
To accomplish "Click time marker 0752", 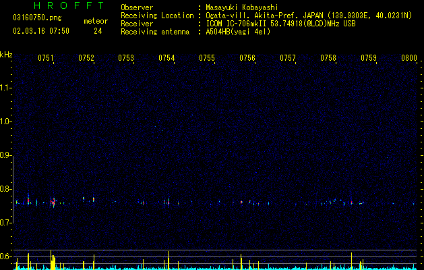I will (86, 58).
